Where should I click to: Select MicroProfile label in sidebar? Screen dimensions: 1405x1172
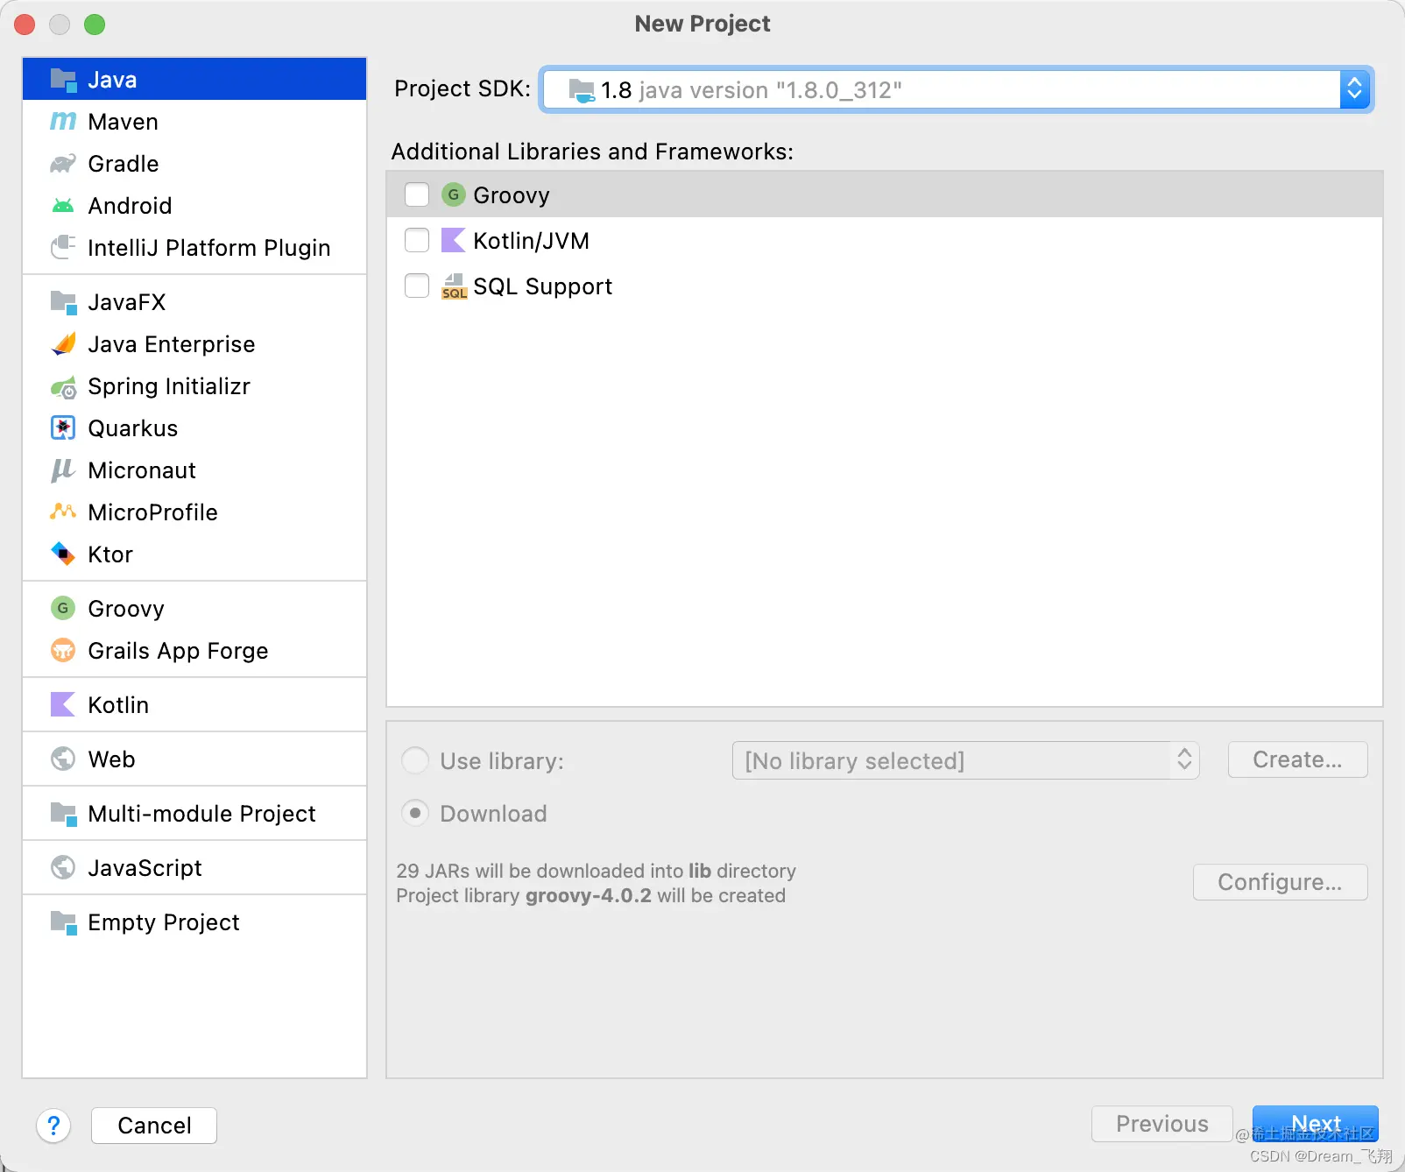pyautogui.click(x=152, y=512)
